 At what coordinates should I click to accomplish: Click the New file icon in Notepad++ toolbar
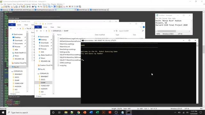coord(2,6)
